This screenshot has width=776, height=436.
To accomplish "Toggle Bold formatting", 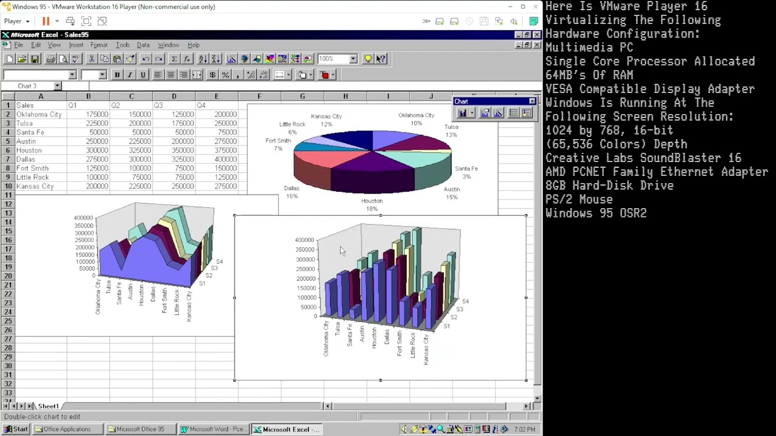I will (x=117, y=74).
